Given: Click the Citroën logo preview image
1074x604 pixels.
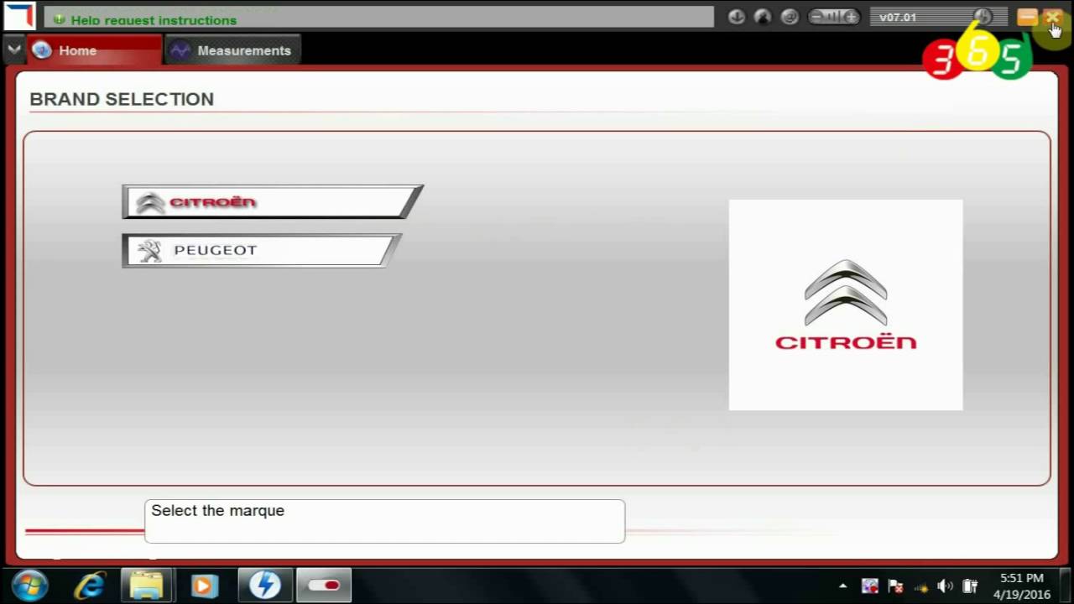Looking at the screenshot, I should point(846,305).
